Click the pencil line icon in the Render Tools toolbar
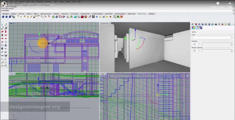This screenshot has height=120, width=235. pyautogui.click(x=31, y=17)
